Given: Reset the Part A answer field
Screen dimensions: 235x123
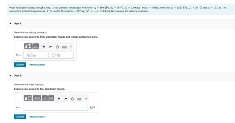Looking at the screenshot, I should coord(57,47).
